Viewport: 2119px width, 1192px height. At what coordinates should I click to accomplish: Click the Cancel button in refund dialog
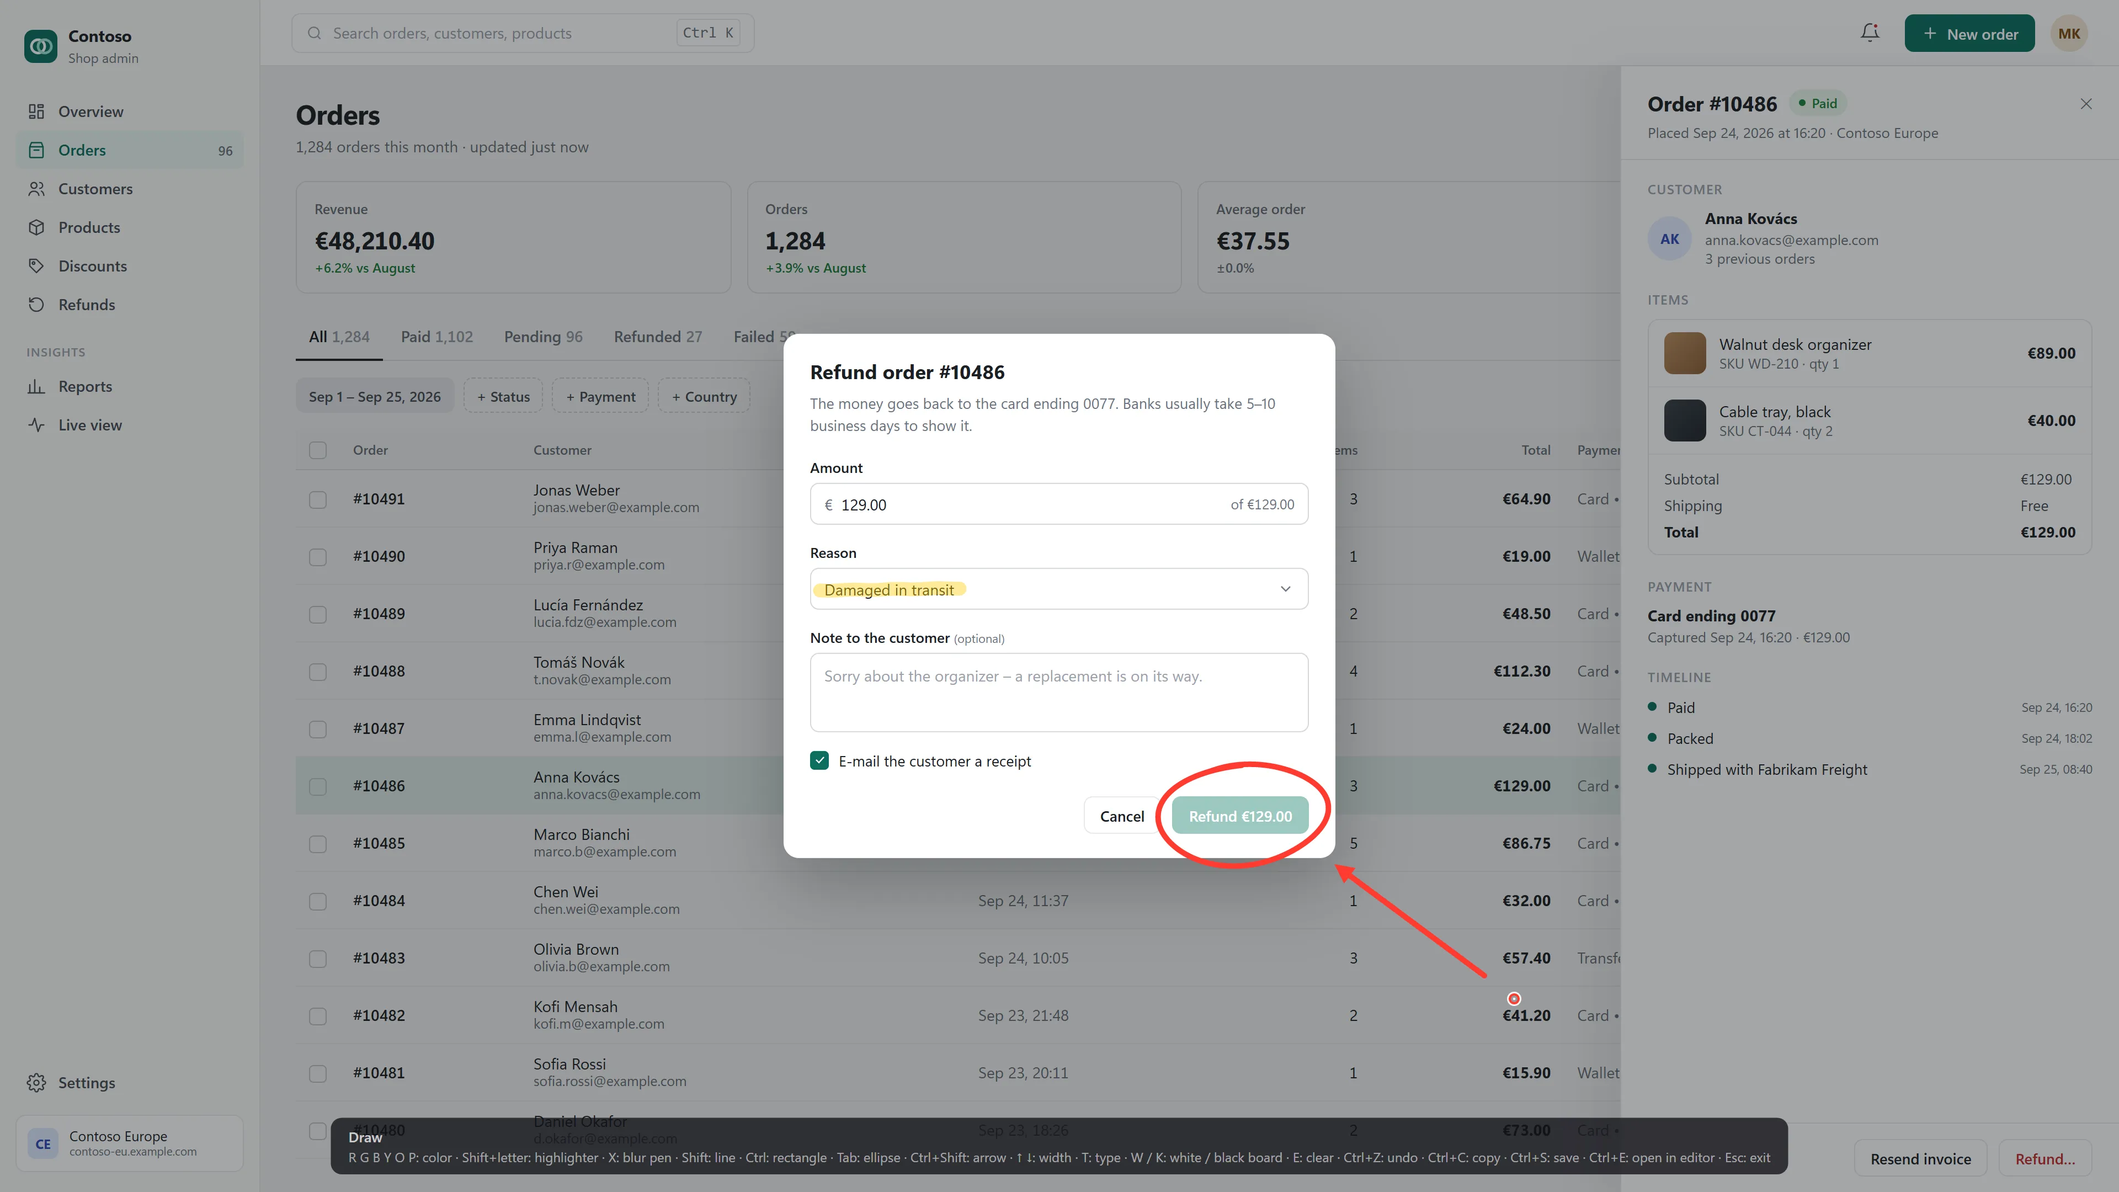(1122, 815)
